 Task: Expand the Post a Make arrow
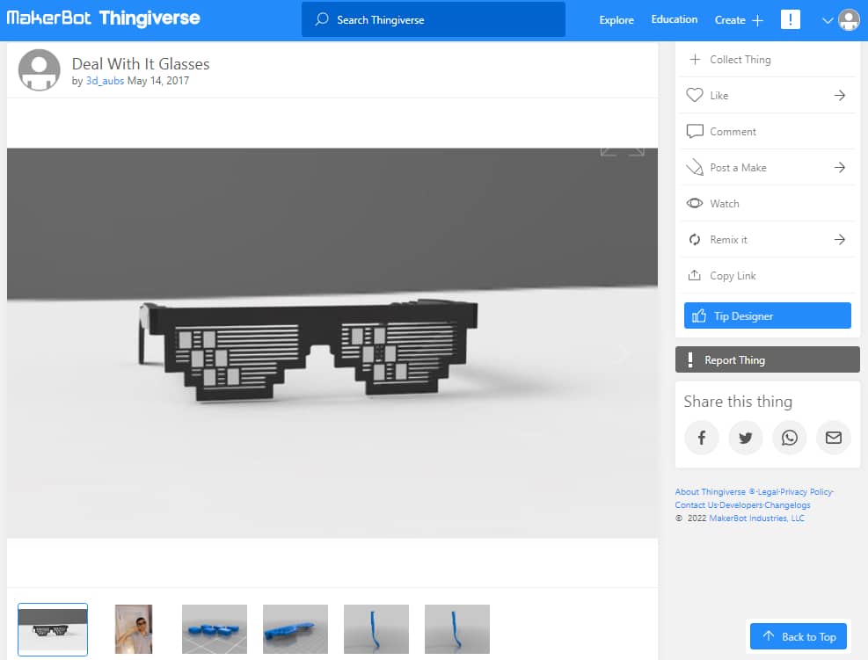840,167
